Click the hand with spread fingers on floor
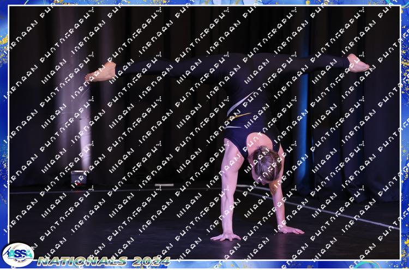The height and width of the screenshot is (272, 409). coord(225,236)
